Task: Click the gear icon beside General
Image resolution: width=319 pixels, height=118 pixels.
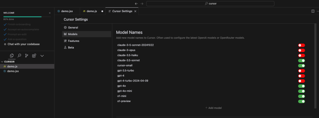Action: [x=65, y=27]
